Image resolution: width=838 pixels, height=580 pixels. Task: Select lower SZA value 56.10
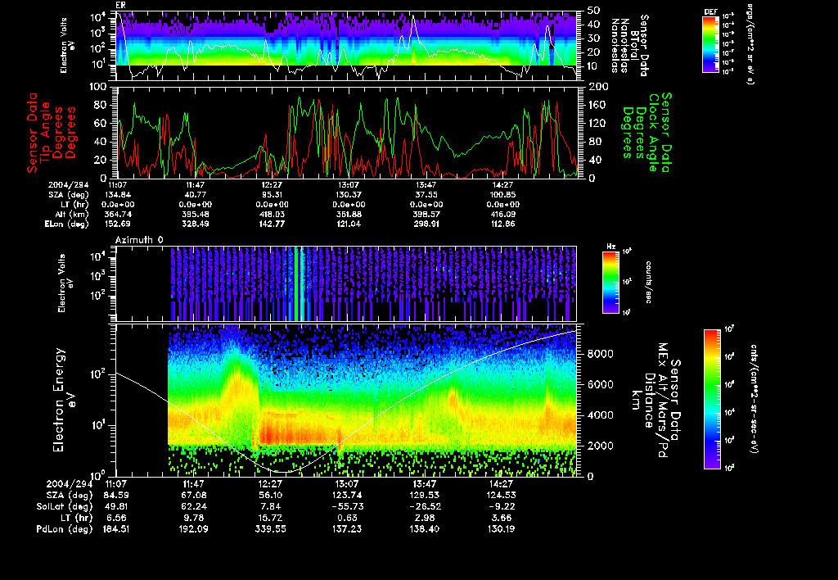(271, 496)
